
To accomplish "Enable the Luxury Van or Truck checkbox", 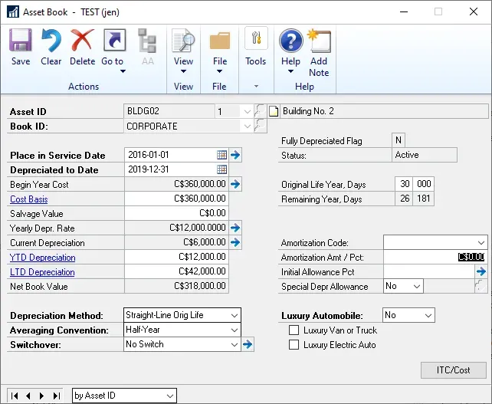I will (x=294, y=330).
